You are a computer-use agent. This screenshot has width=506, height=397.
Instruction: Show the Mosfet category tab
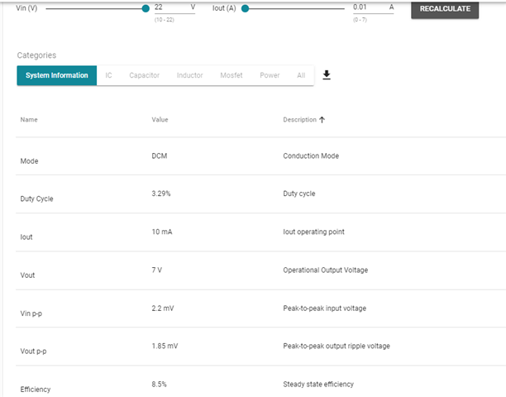click(232, 75)
